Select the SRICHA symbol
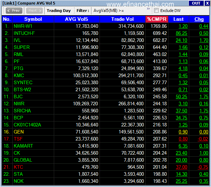 22,111
